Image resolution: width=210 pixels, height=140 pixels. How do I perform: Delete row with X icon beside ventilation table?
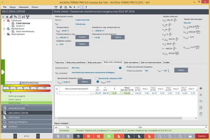[x=201, y=95]
